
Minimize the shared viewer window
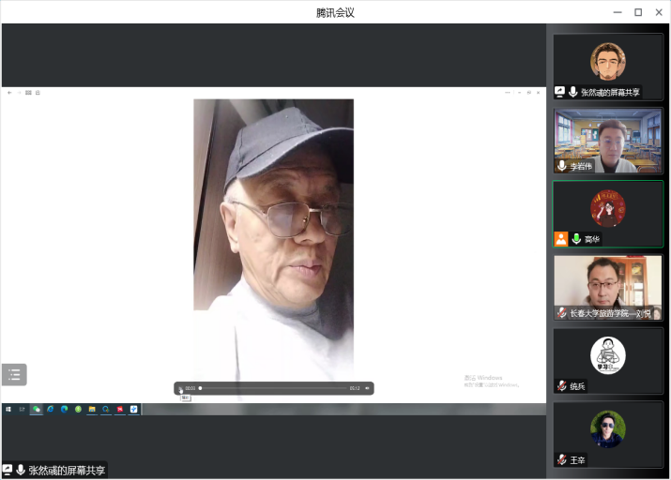pyautogui.click(x=520, y=92)
